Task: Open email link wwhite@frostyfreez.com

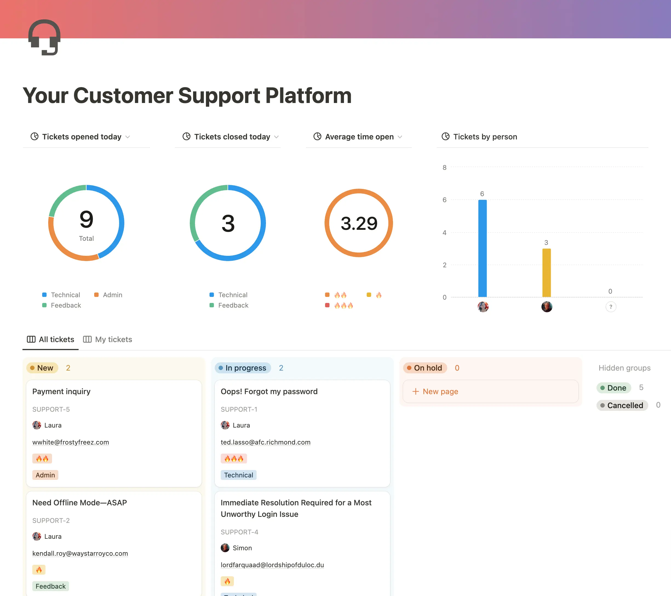Action: coord(71,442)
